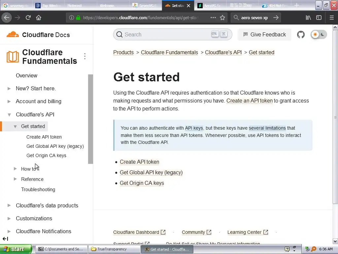Switch to the Google sevenvg tab
The image size is (338, 254).
[x=16, y=6]
